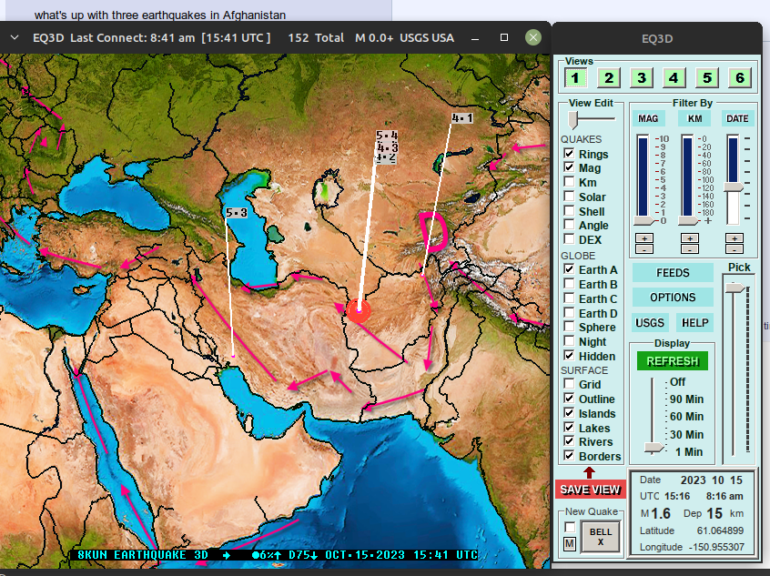This screenshot has width=770, height=576.
Task: Click the DATE filter button
Action: 737,118
